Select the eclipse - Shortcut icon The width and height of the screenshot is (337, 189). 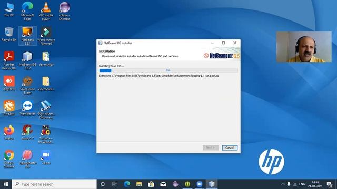(64, 11)
